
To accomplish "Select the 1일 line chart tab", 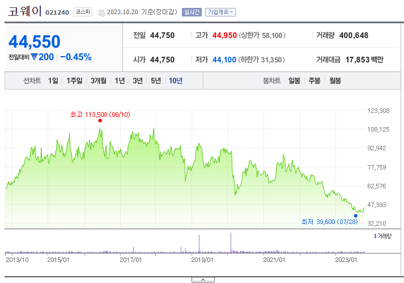I will (53, 81).
